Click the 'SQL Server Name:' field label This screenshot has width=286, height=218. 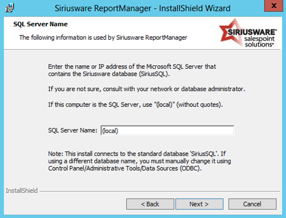[x=72, y=130]
